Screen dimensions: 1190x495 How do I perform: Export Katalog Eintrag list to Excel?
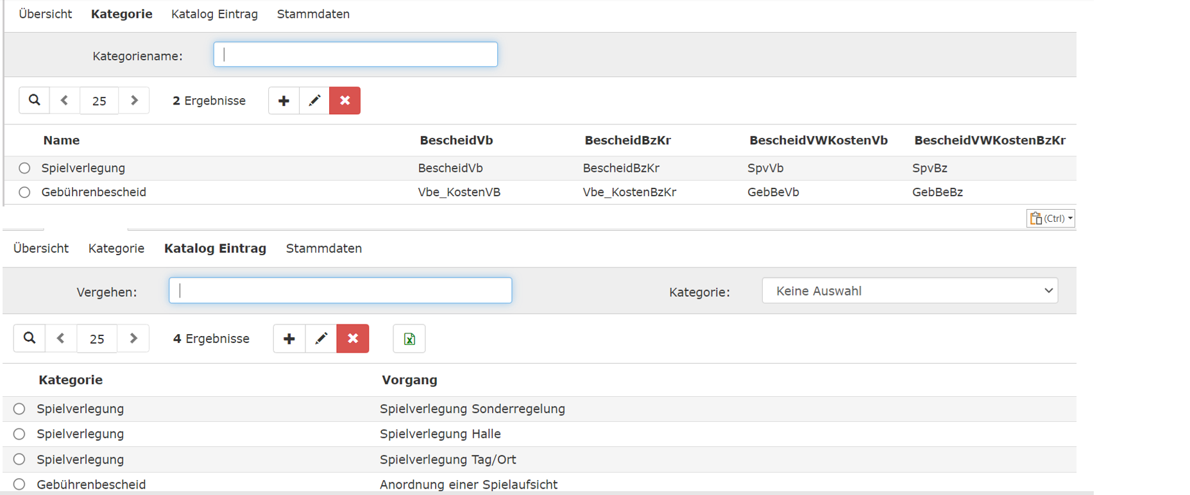coord(409,339)
